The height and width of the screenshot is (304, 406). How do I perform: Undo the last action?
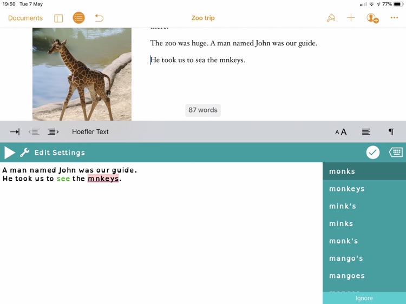coord(99,18)
